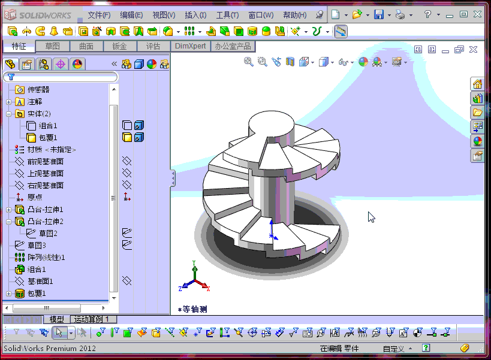Open the 帮助(H) menu
This screenshot has width=491, height=360.
point(295,15)
